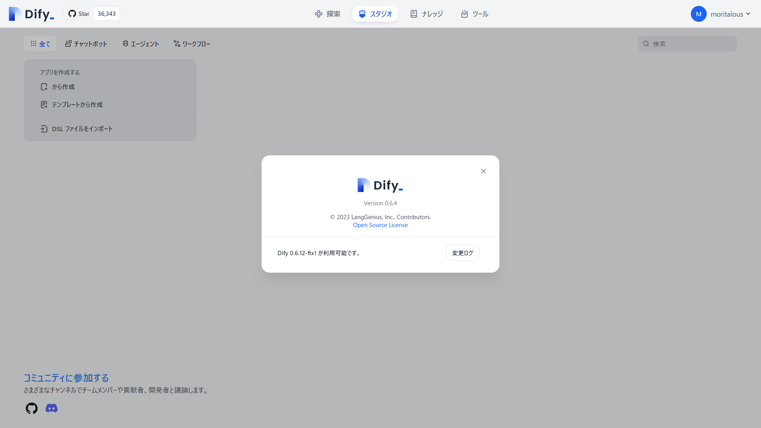This screenshot has width=761, height=428.
Task: Open the 探索 Explore tab
Action: [327, 14]
